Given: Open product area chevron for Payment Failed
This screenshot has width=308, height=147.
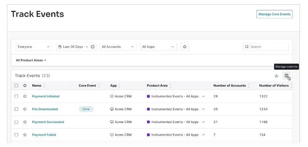Looking at the screenshot, I should pyautogui.click(x=203, y=135).
